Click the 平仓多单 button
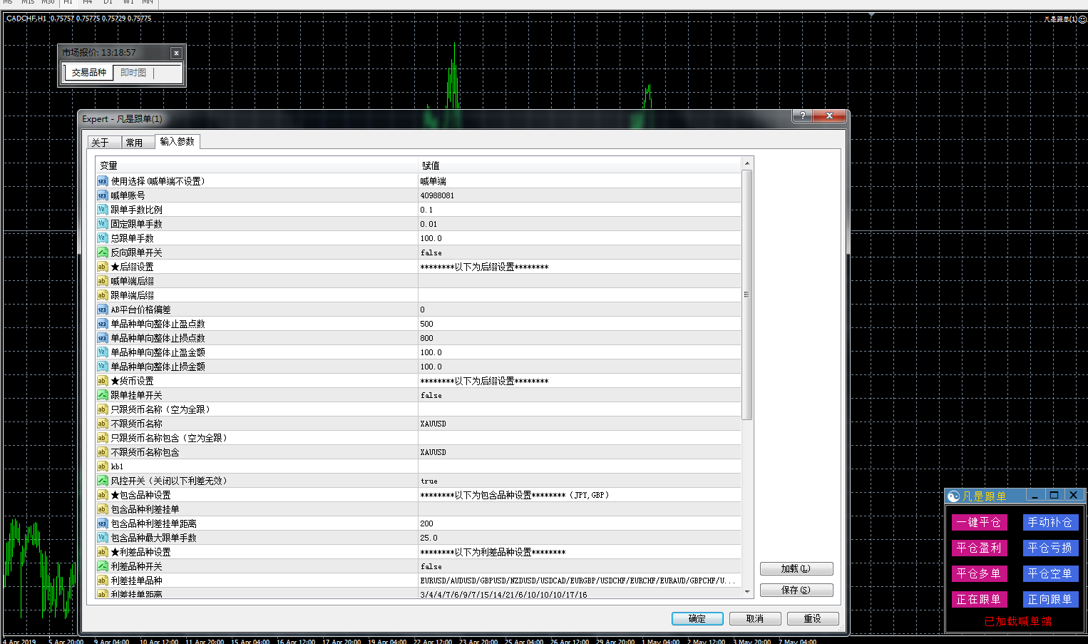 (x=979, y=574)
